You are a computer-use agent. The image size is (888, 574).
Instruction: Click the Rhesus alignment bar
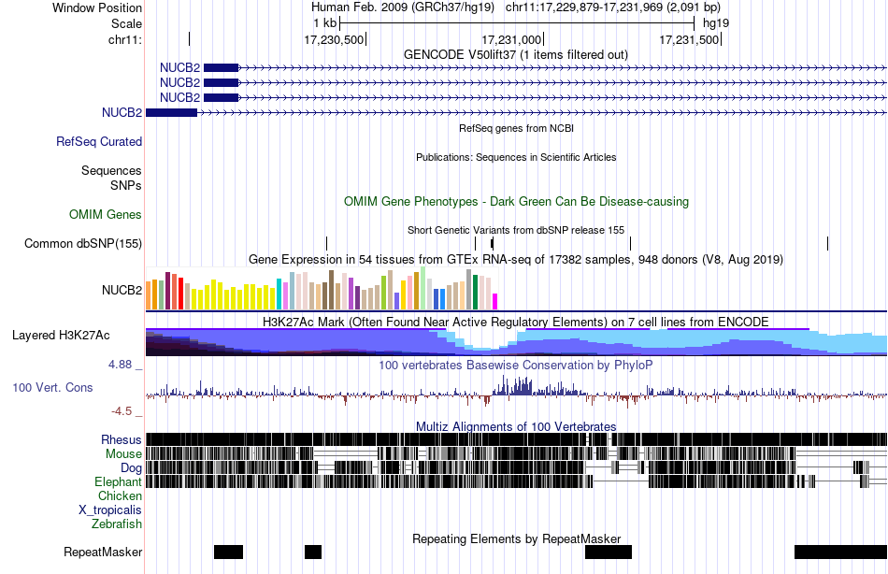coord(517,439)
